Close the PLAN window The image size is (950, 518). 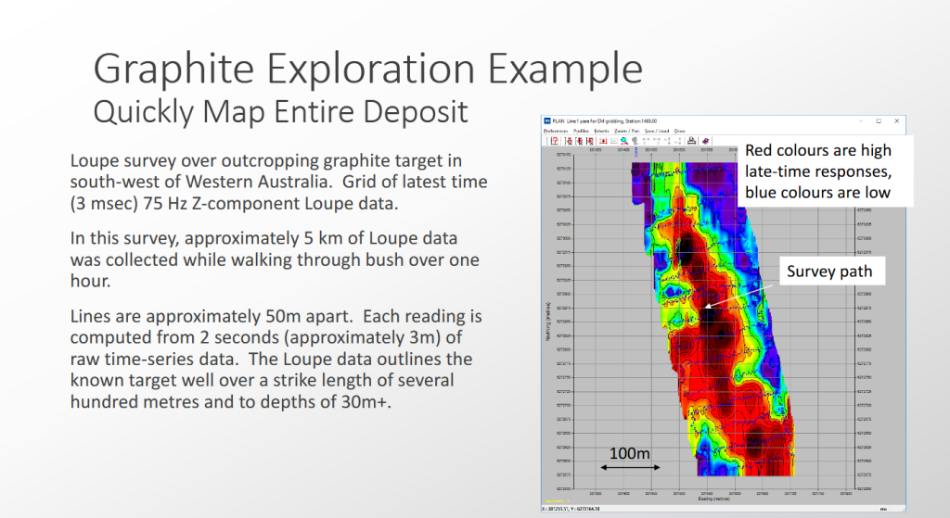click(897, 121)
